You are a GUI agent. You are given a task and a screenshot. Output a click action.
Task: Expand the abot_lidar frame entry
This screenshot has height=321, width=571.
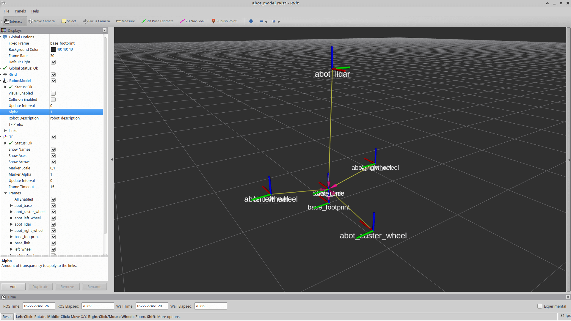[11, 224]
